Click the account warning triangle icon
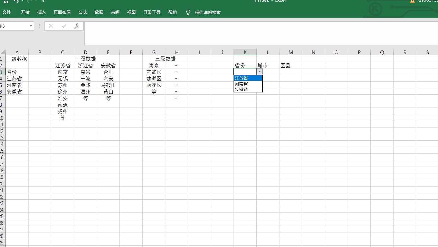The height and width of the screenshot is (247, 438). coord(412,1)
